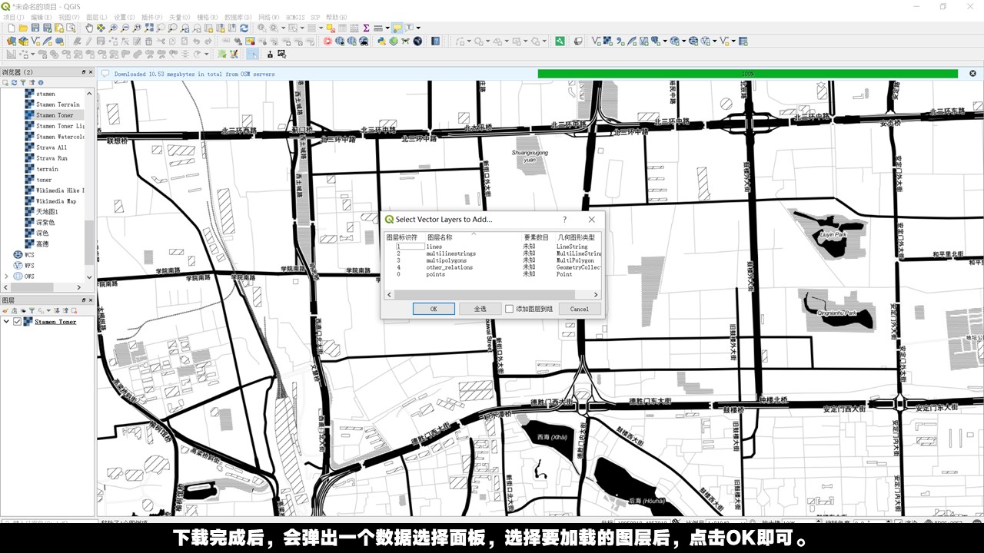This screenshot has width=984, height=553.
Task: Select Stamen Terrain in Browser tree
Action: tap(58, 104)
